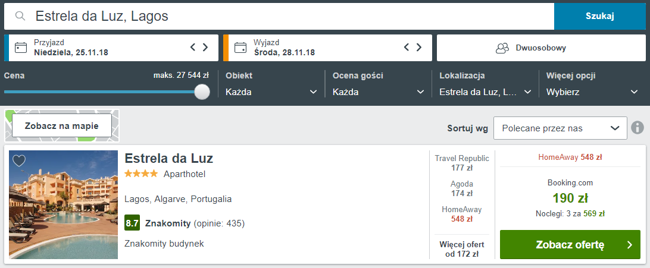The image size is (650, 268).
Task: Go to next check-in date
Action: tap(205, 48)
